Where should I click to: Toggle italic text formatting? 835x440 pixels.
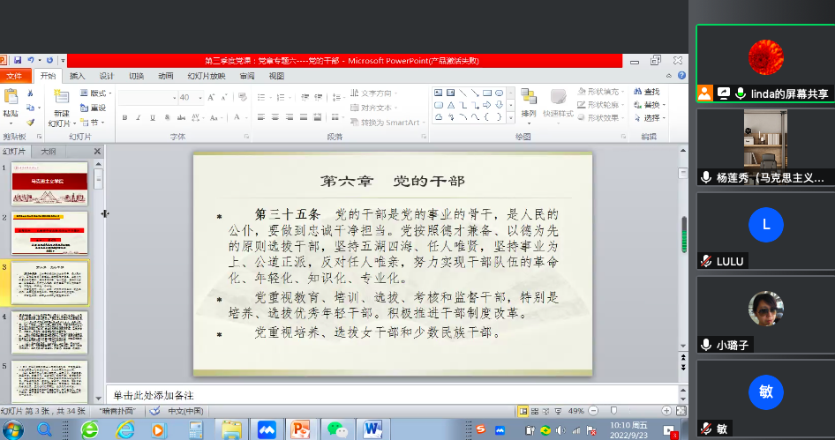pyautogui.click(x=139, y=117)
